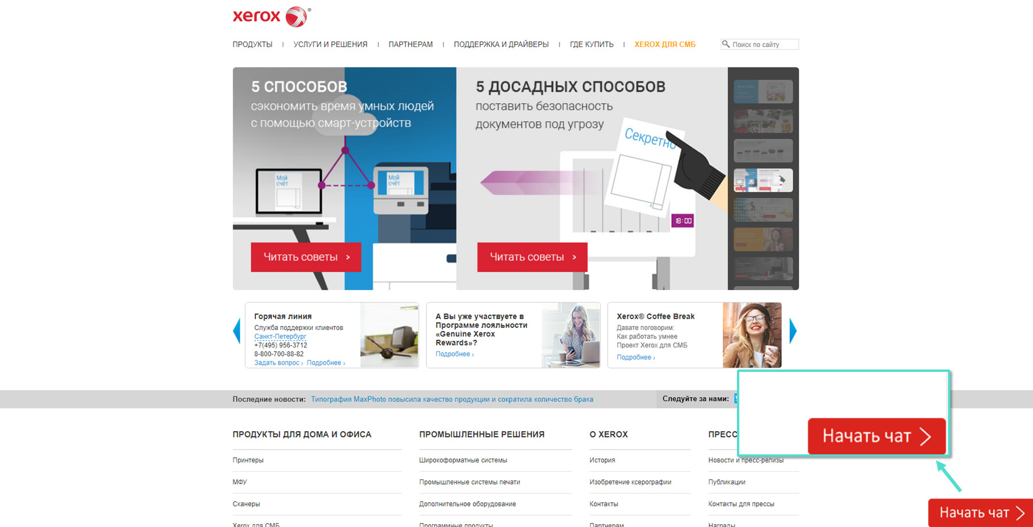Select the seventh banner thumbnail
The image size is (1033, 527).
pos(763,269)
